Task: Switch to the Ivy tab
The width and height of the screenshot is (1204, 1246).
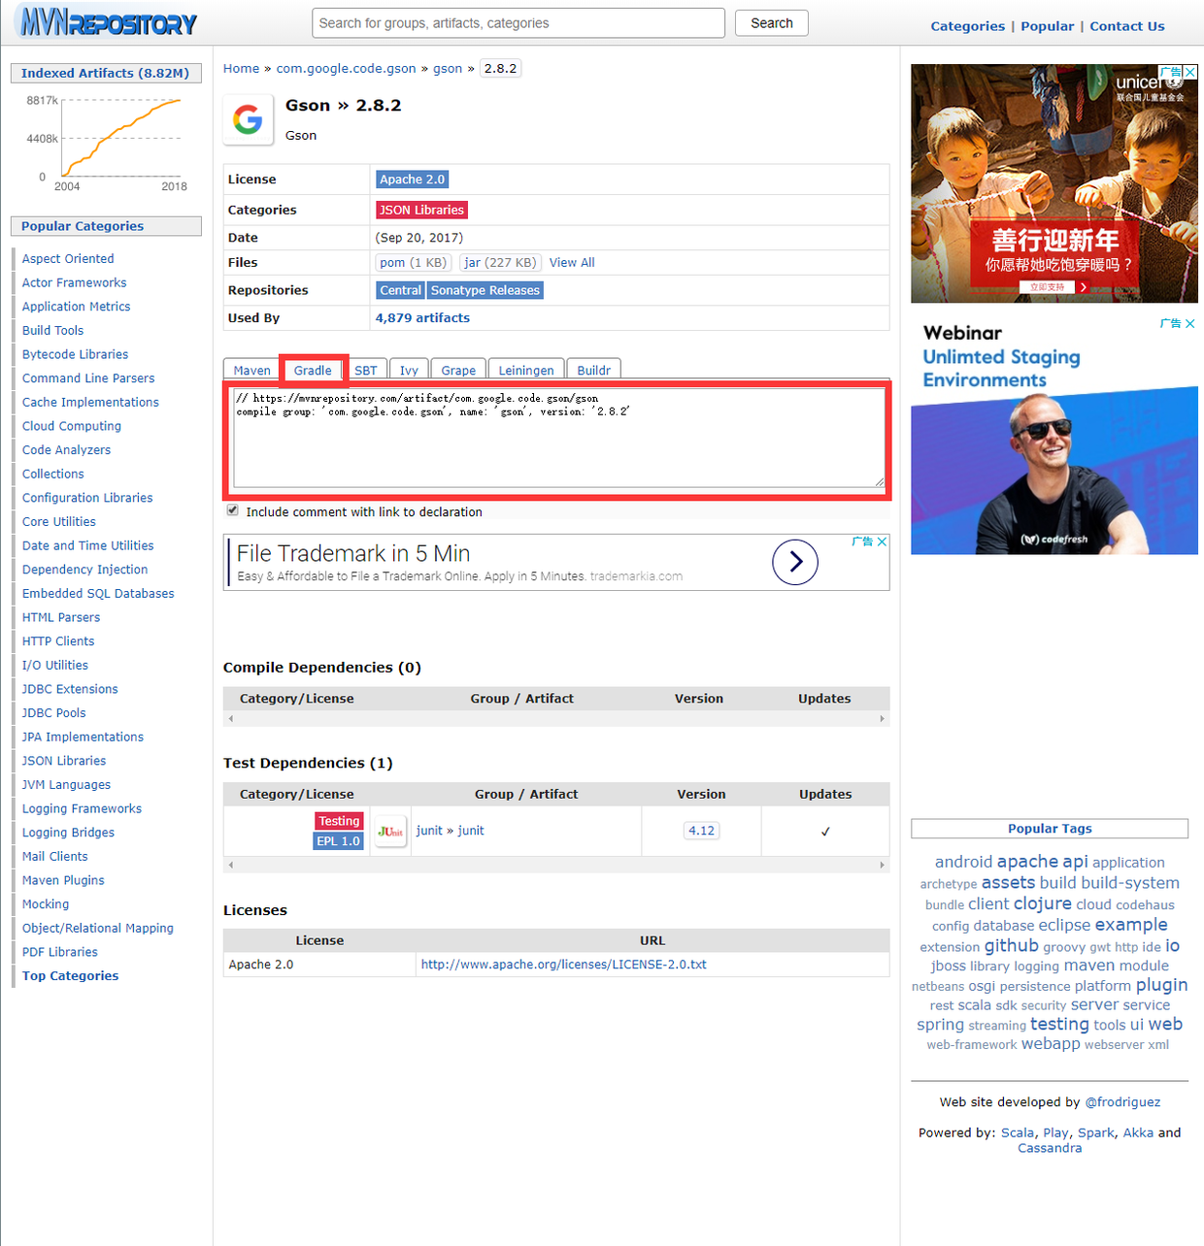Action: tap(409, 370)
